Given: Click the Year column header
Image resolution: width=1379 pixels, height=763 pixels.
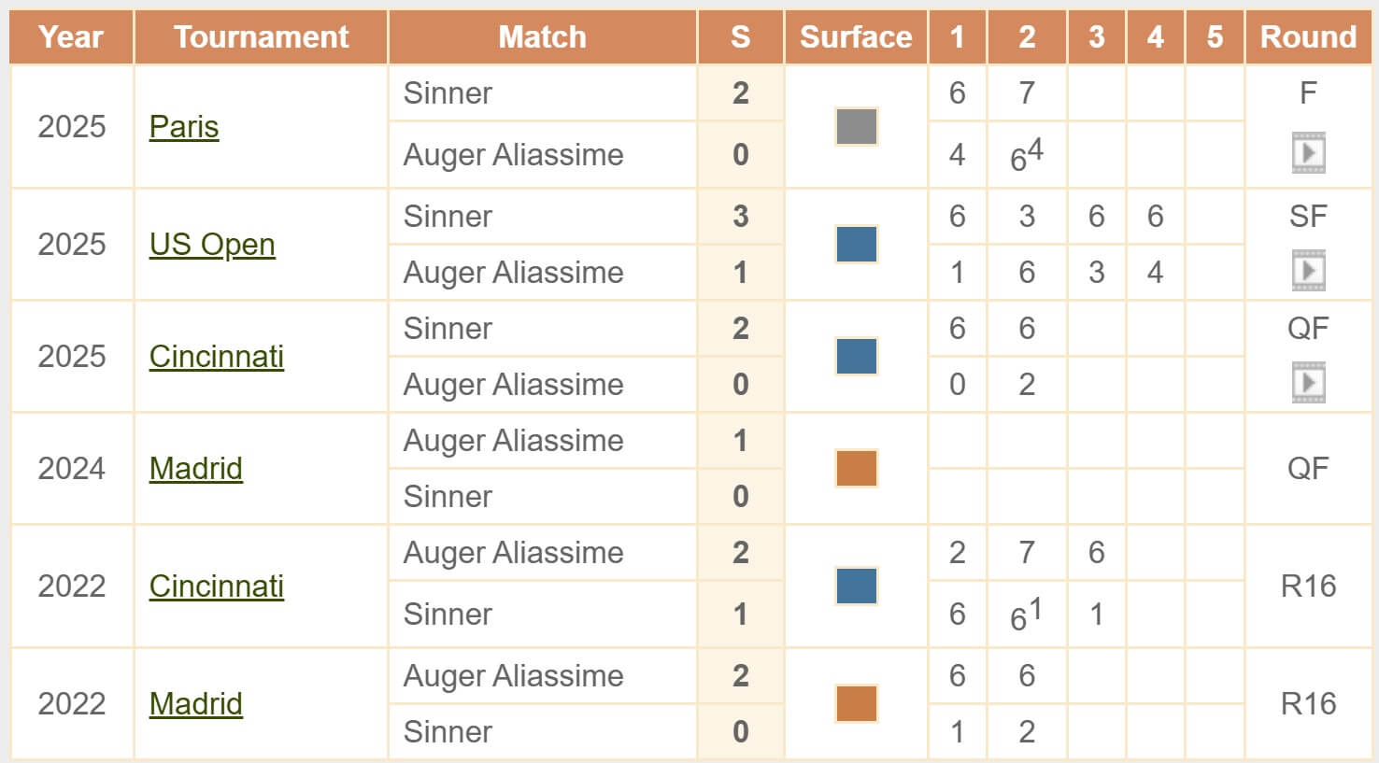Looking at the screenshot, I should (x=71, y=37).
